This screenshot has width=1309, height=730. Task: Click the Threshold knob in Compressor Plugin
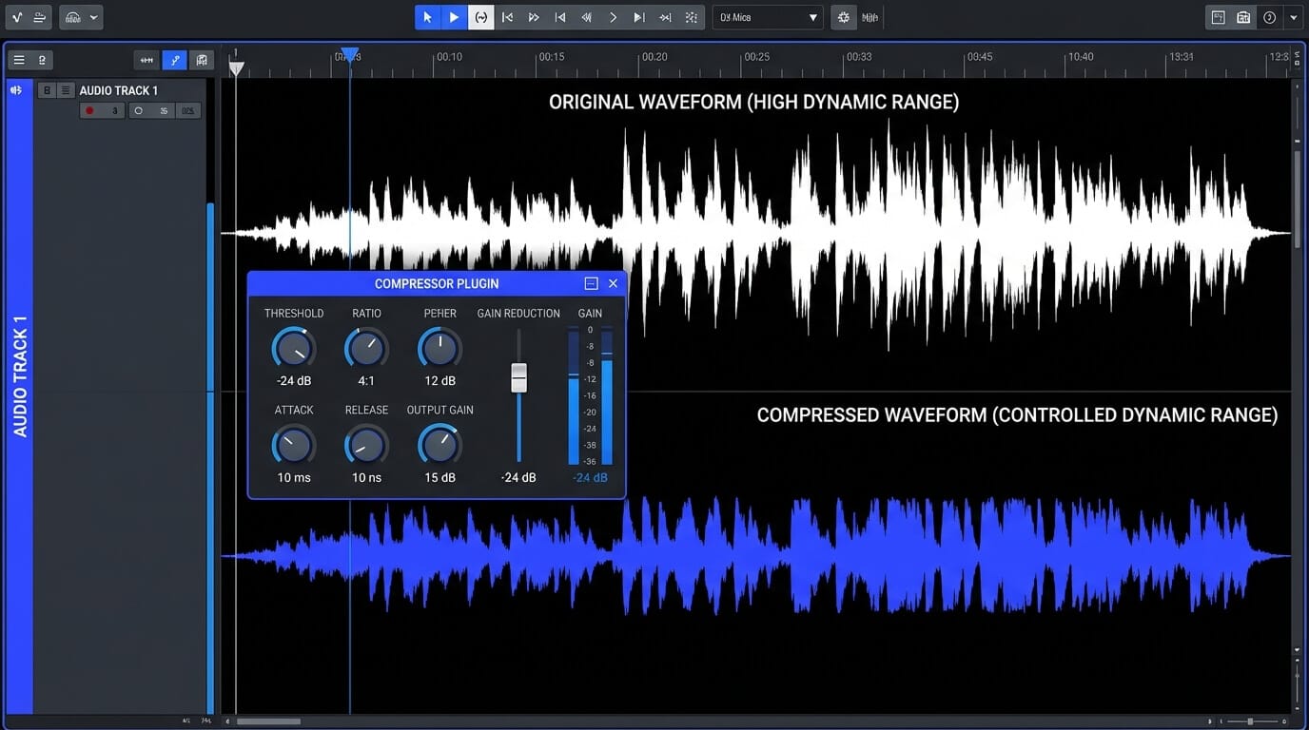293,349
